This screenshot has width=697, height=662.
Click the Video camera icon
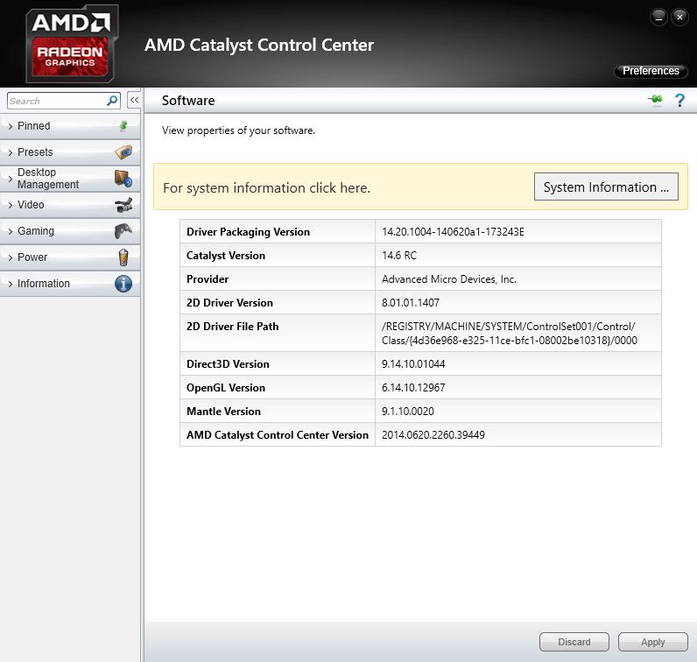[123, 205]
